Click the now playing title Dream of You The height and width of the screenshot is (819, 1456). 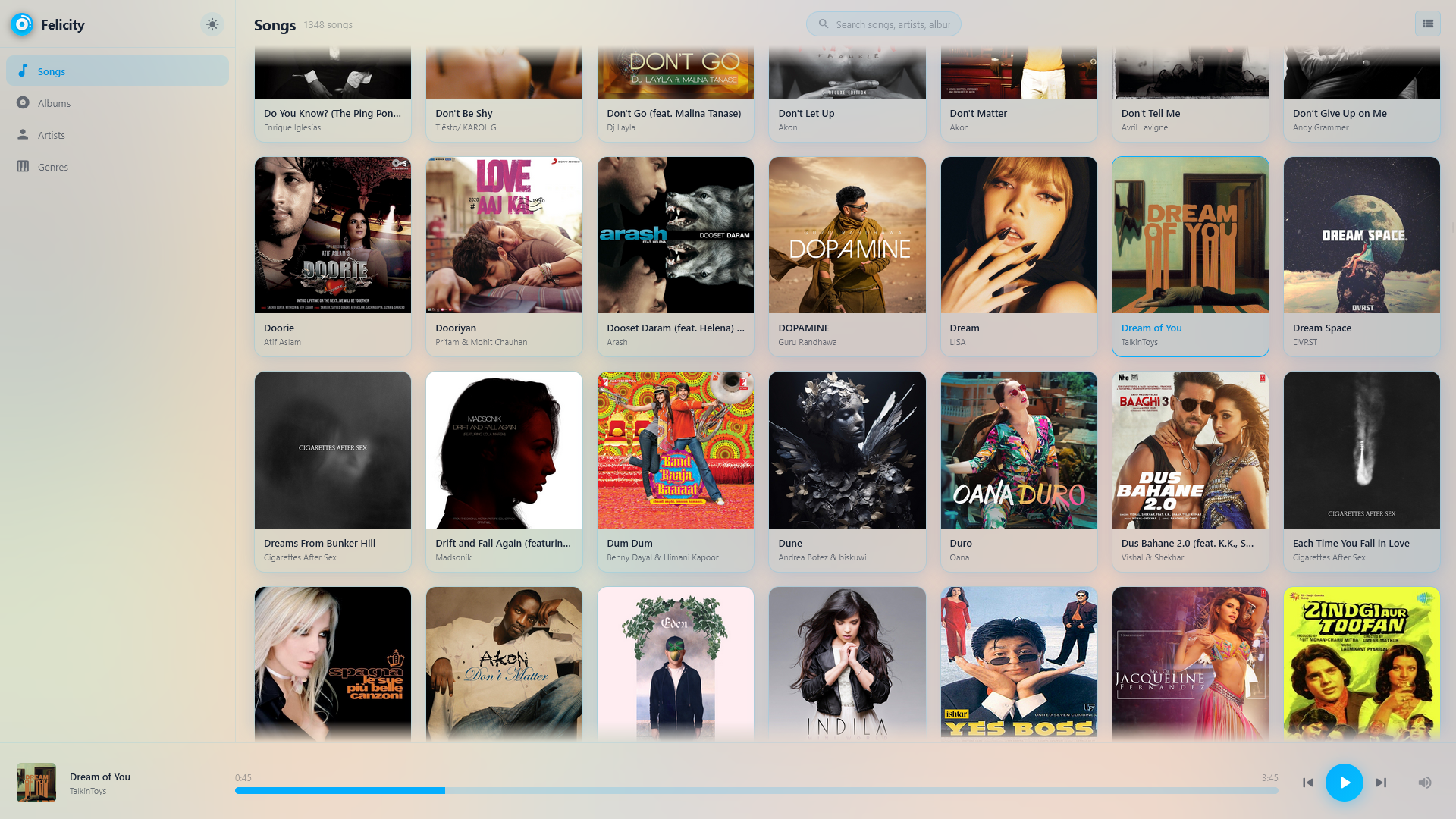pos(100,777)
